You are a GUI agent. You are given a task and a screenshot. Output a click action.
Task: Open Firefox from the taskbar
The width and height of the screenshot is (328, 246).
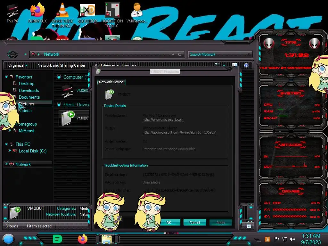pyautogui.click(x=82, y=239)
